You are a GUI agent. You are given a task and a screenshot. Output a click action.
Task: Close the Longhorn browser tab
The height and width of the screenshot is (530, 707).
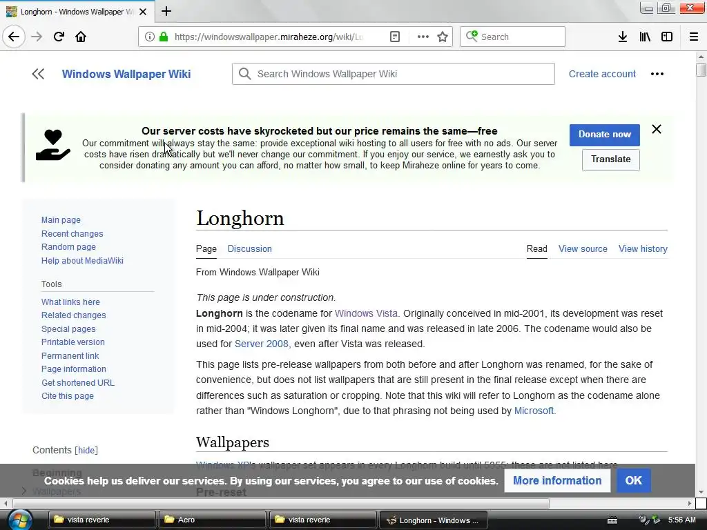point(143,12)
